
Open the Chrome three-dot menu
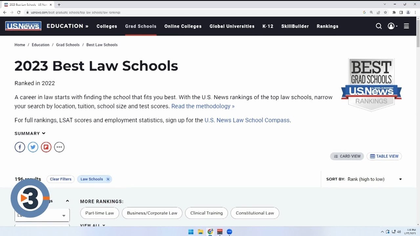[x=415, y=12]
